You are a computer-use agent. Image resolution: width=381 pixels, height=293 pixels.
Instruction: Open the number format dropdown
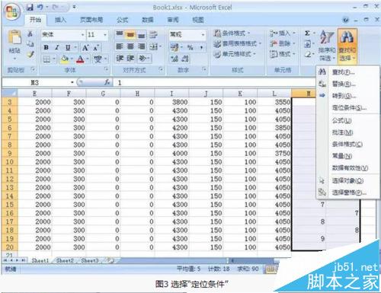(x=203, y=34)
